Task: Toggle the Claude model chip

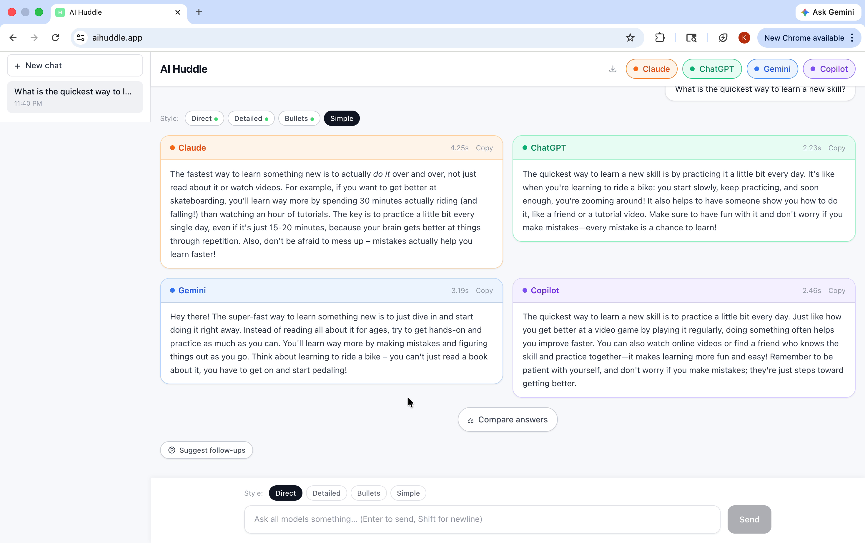Action: [651, 69]
